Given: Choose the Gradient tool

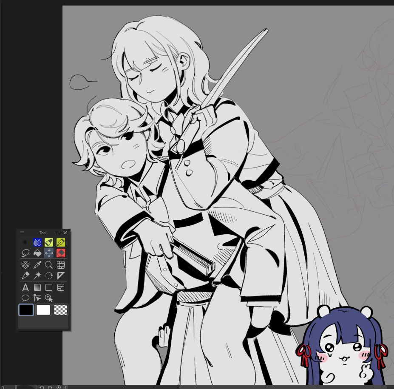Looking at the screenshot, I should 37,287.
